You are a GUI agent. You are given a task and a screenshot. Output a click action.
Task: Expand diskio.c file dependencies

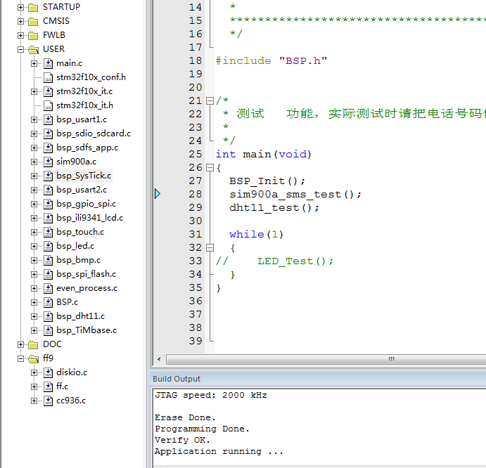click(34, 372)
